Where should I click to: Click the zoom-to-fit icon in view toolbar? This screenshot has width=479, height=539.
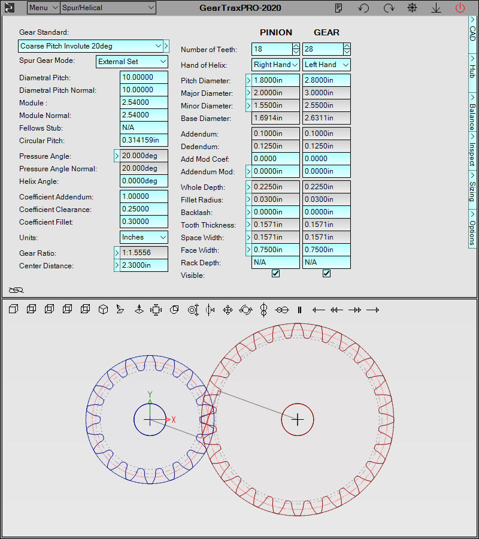point(156,310)
